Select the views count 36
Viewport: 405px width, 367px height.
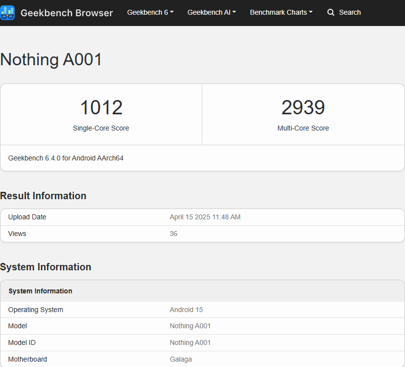coord(173,234)
